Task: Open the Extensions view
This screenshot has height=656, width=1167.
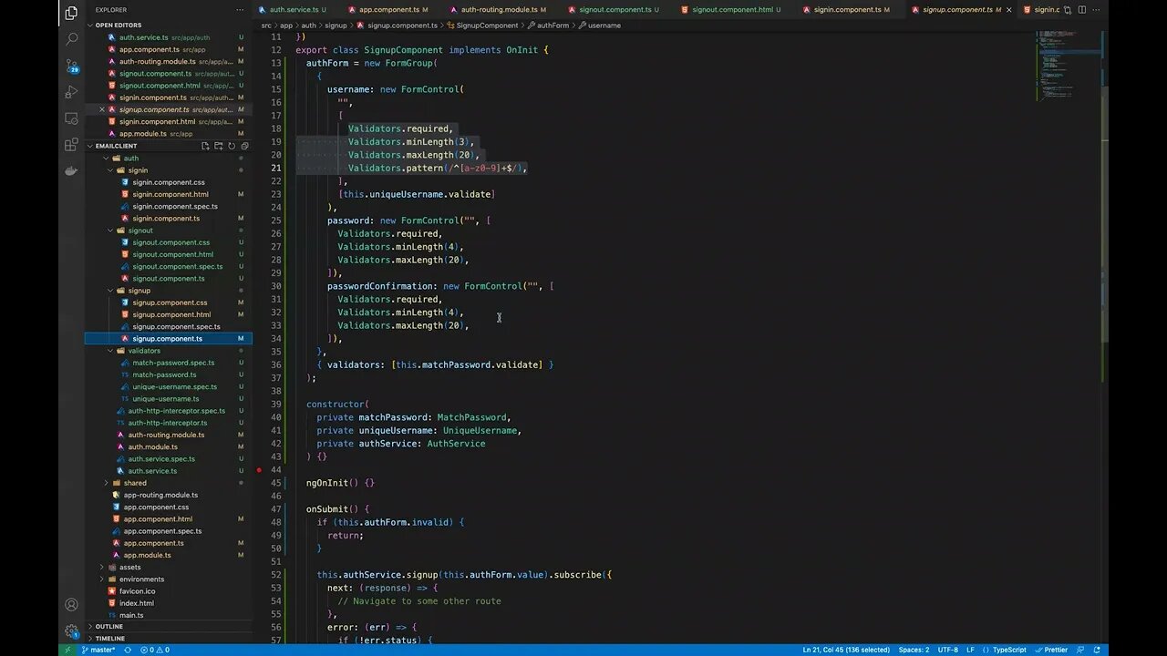Action: pyautogui.click(x=71, y=145)
